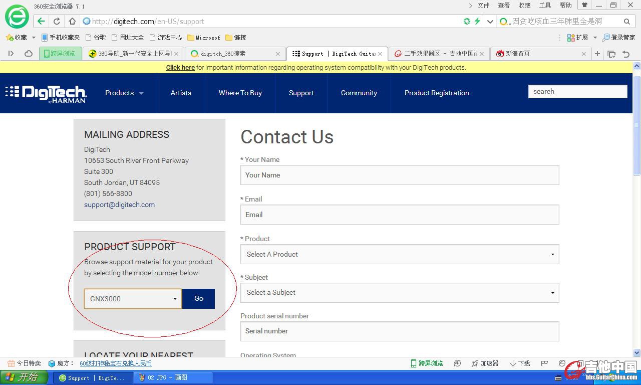Open the GNX3000 model dropdown
Screen dimensions: 641x385
point(133,299)
